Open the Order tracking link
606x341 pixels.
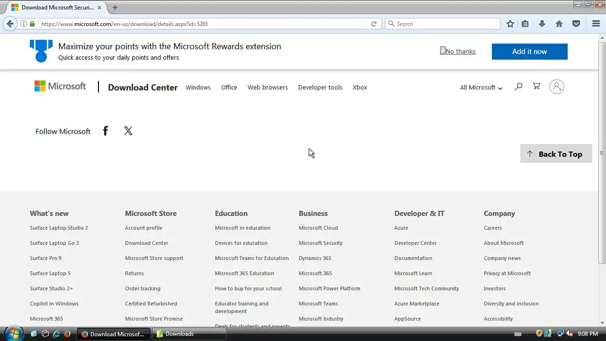coord(143,288)
